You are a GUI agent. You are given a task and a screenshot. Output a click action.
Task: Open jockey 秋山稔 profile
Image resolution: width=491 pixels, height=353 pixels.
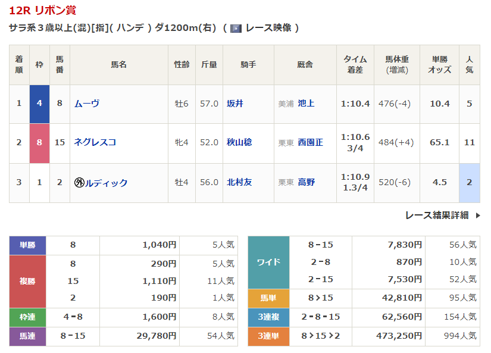pyautogui.click(x=239, y=142)
